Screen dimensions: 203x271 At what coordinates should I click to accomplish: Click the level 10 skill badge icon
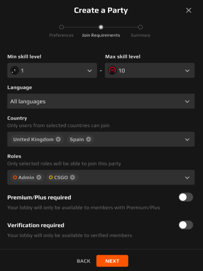(x=112, y=70)
